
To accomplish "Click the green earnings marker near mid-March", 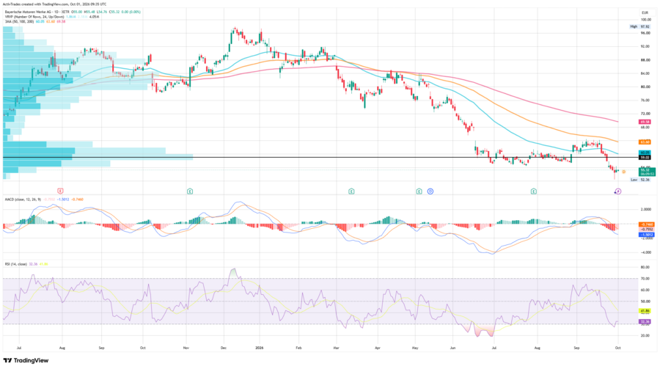I will pyautogui.click(x=351, y=191).
